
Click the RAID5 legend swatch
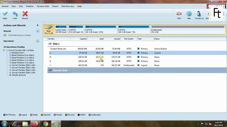79,115
